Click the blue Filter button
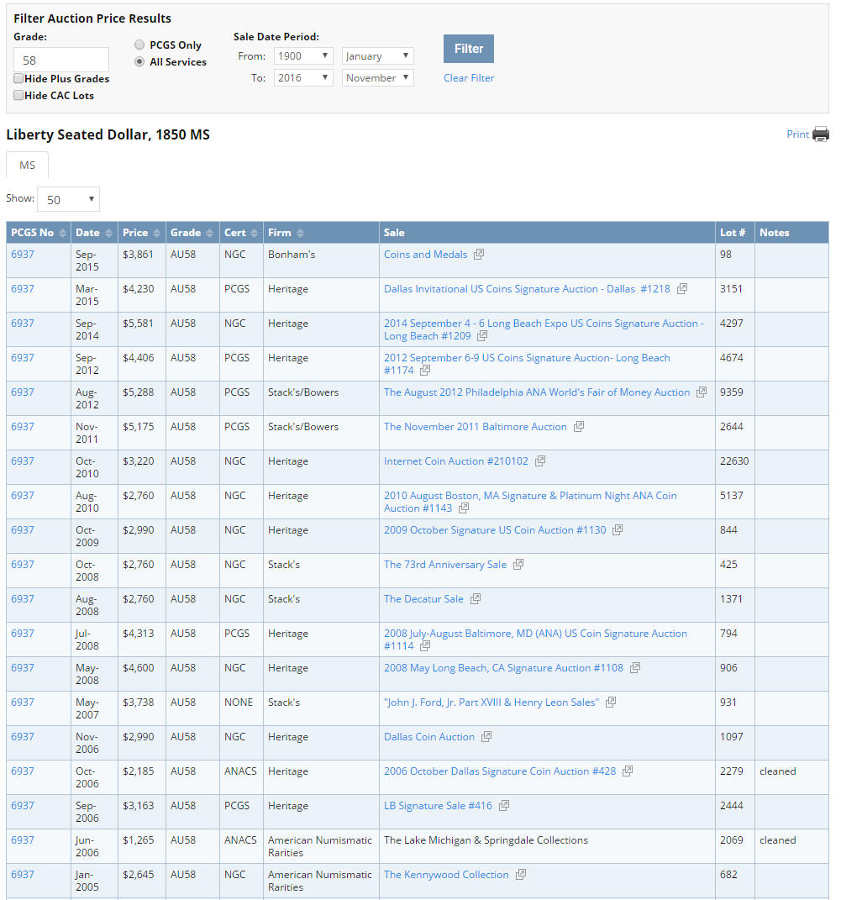The image size is (841, 900). pos(468,49)
